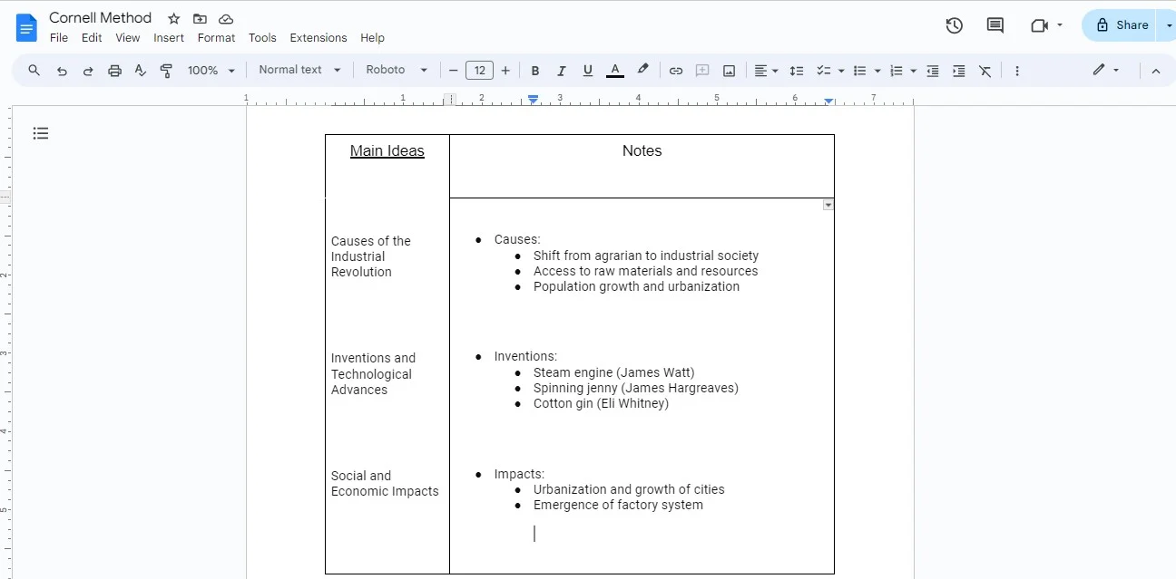Open the Normal text style dropdown

coord(299,70)
